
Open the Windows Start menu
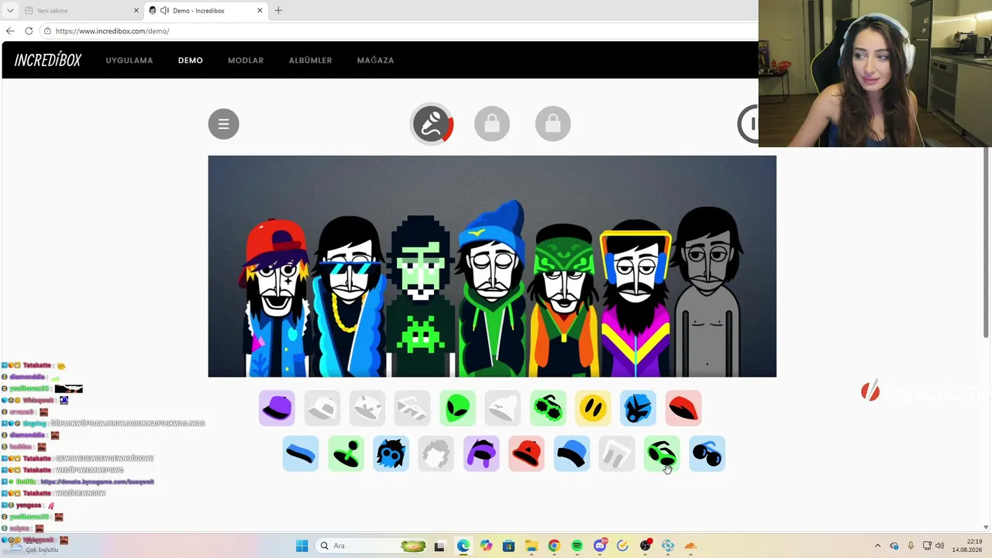301,546
